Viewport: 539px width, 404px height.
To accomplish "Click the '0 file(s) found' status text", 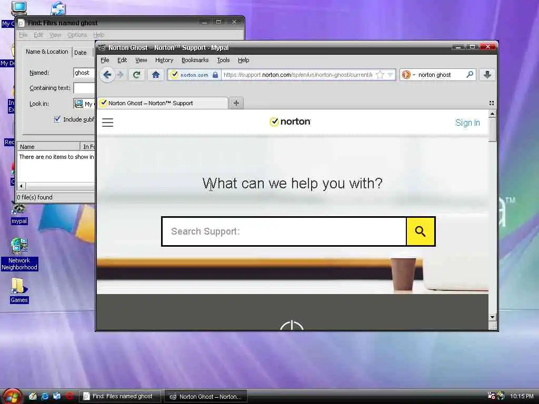I will tap(35, 197).
